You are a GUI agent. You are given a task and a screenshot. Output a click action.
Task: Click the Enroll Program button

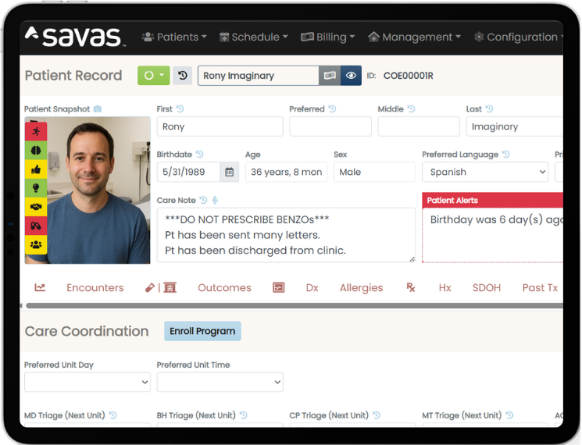(202, 331)
